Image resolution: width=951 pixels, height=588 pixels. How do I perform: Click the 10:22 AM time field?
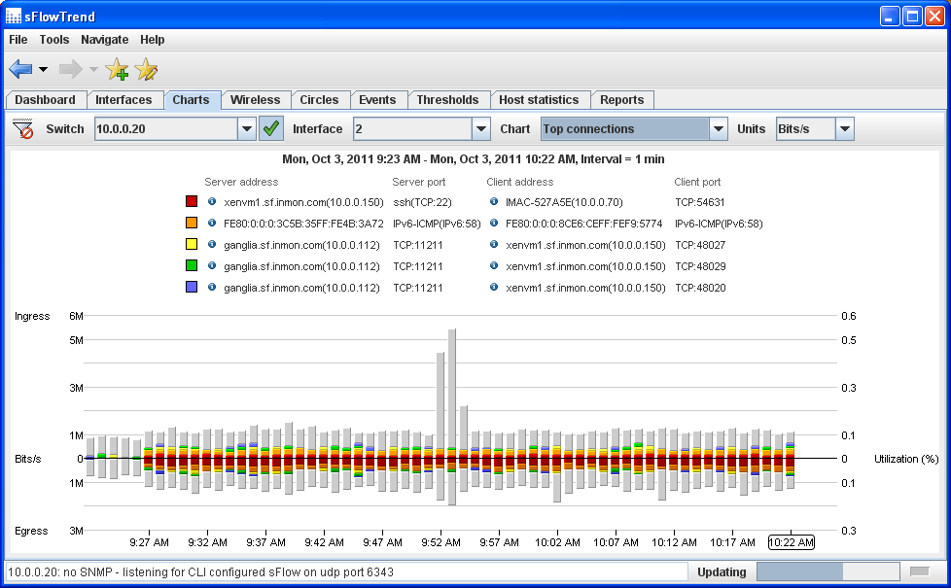(791, 542)
